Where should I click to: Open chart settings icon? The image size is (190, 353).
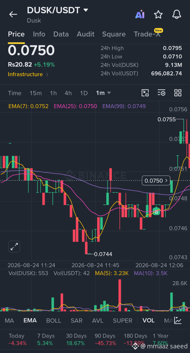[161, 93]
